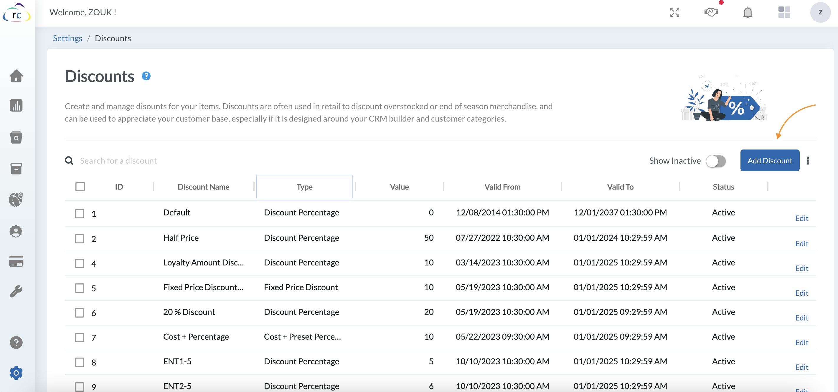Open the apps grid icon
Viewport: 838px width, 392px height.
[784, 12]
